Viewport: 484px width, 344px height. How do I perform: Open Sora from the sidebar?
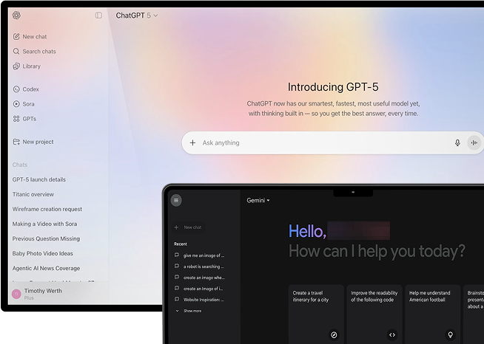tap(28, 104)
